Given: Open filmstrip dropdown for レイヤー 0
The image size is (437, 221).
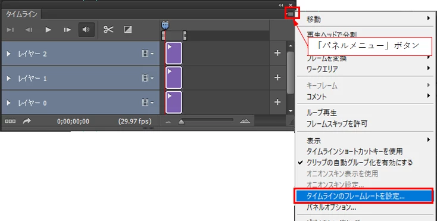Looking at the screenshot, I should [148, 103].
